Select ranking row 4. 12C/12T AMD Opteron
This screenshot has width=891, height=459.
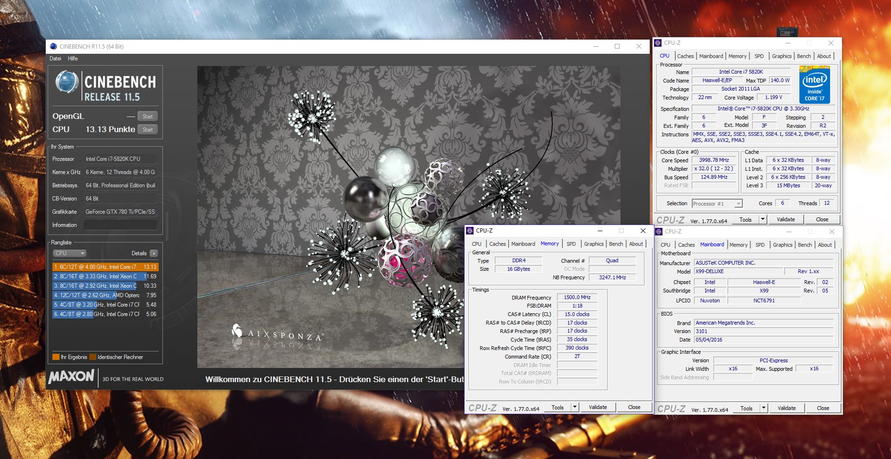click(105, 295)
